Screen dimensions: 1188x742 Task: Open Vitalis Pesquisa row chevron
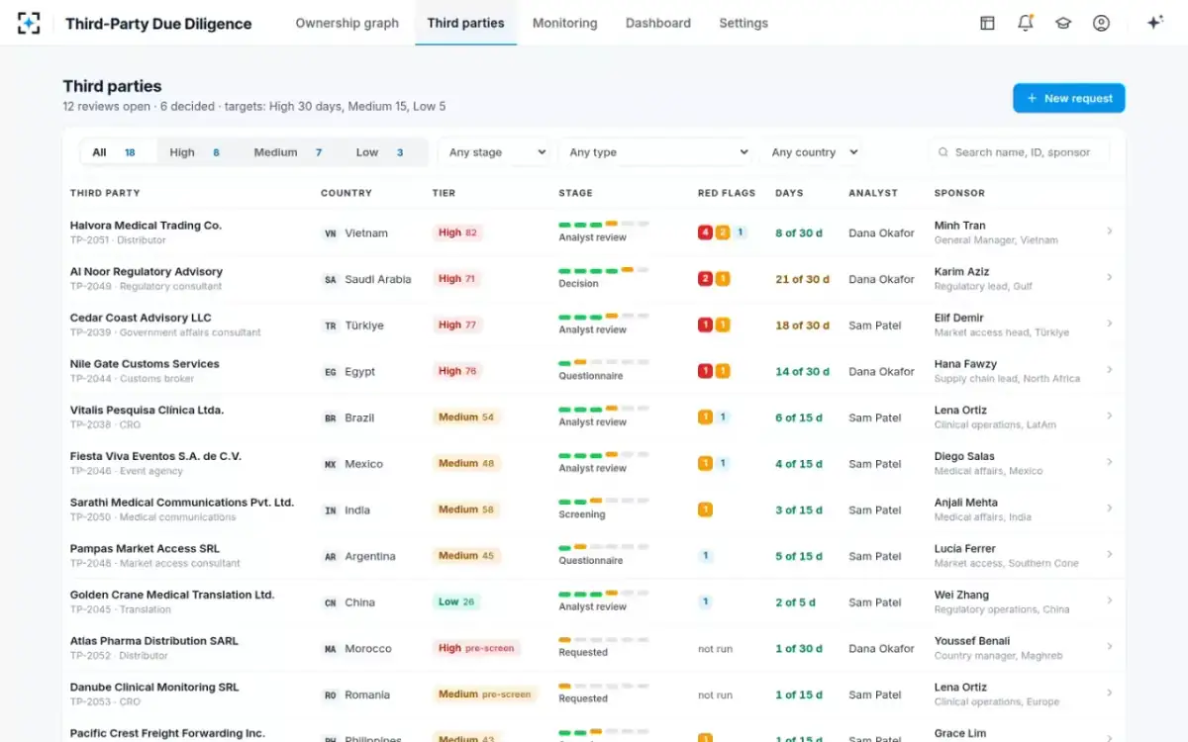[x=1109, y=417]
